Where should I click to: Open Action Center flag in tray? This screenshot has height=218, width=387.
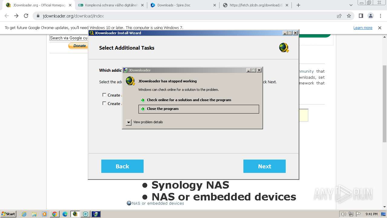click(358, 214)
